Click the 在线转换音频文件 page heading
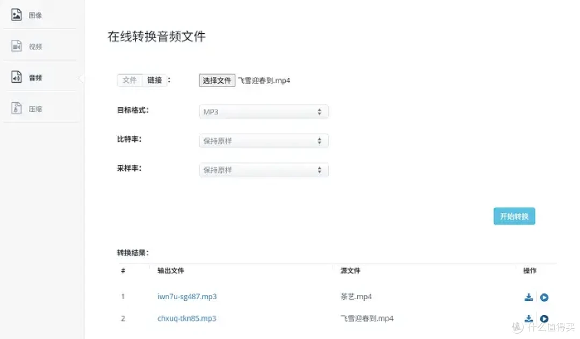The width and height of the screenshot is (580, 339). point(156,37)
